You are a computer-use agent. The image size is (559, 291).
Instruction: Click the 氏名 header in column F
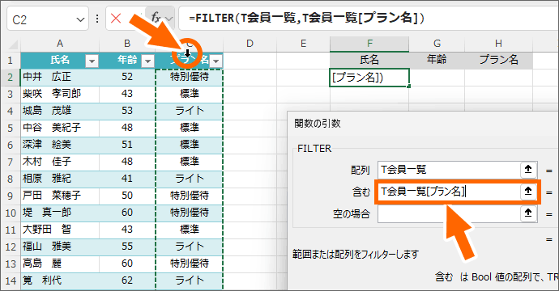click(x=369, y=60)
